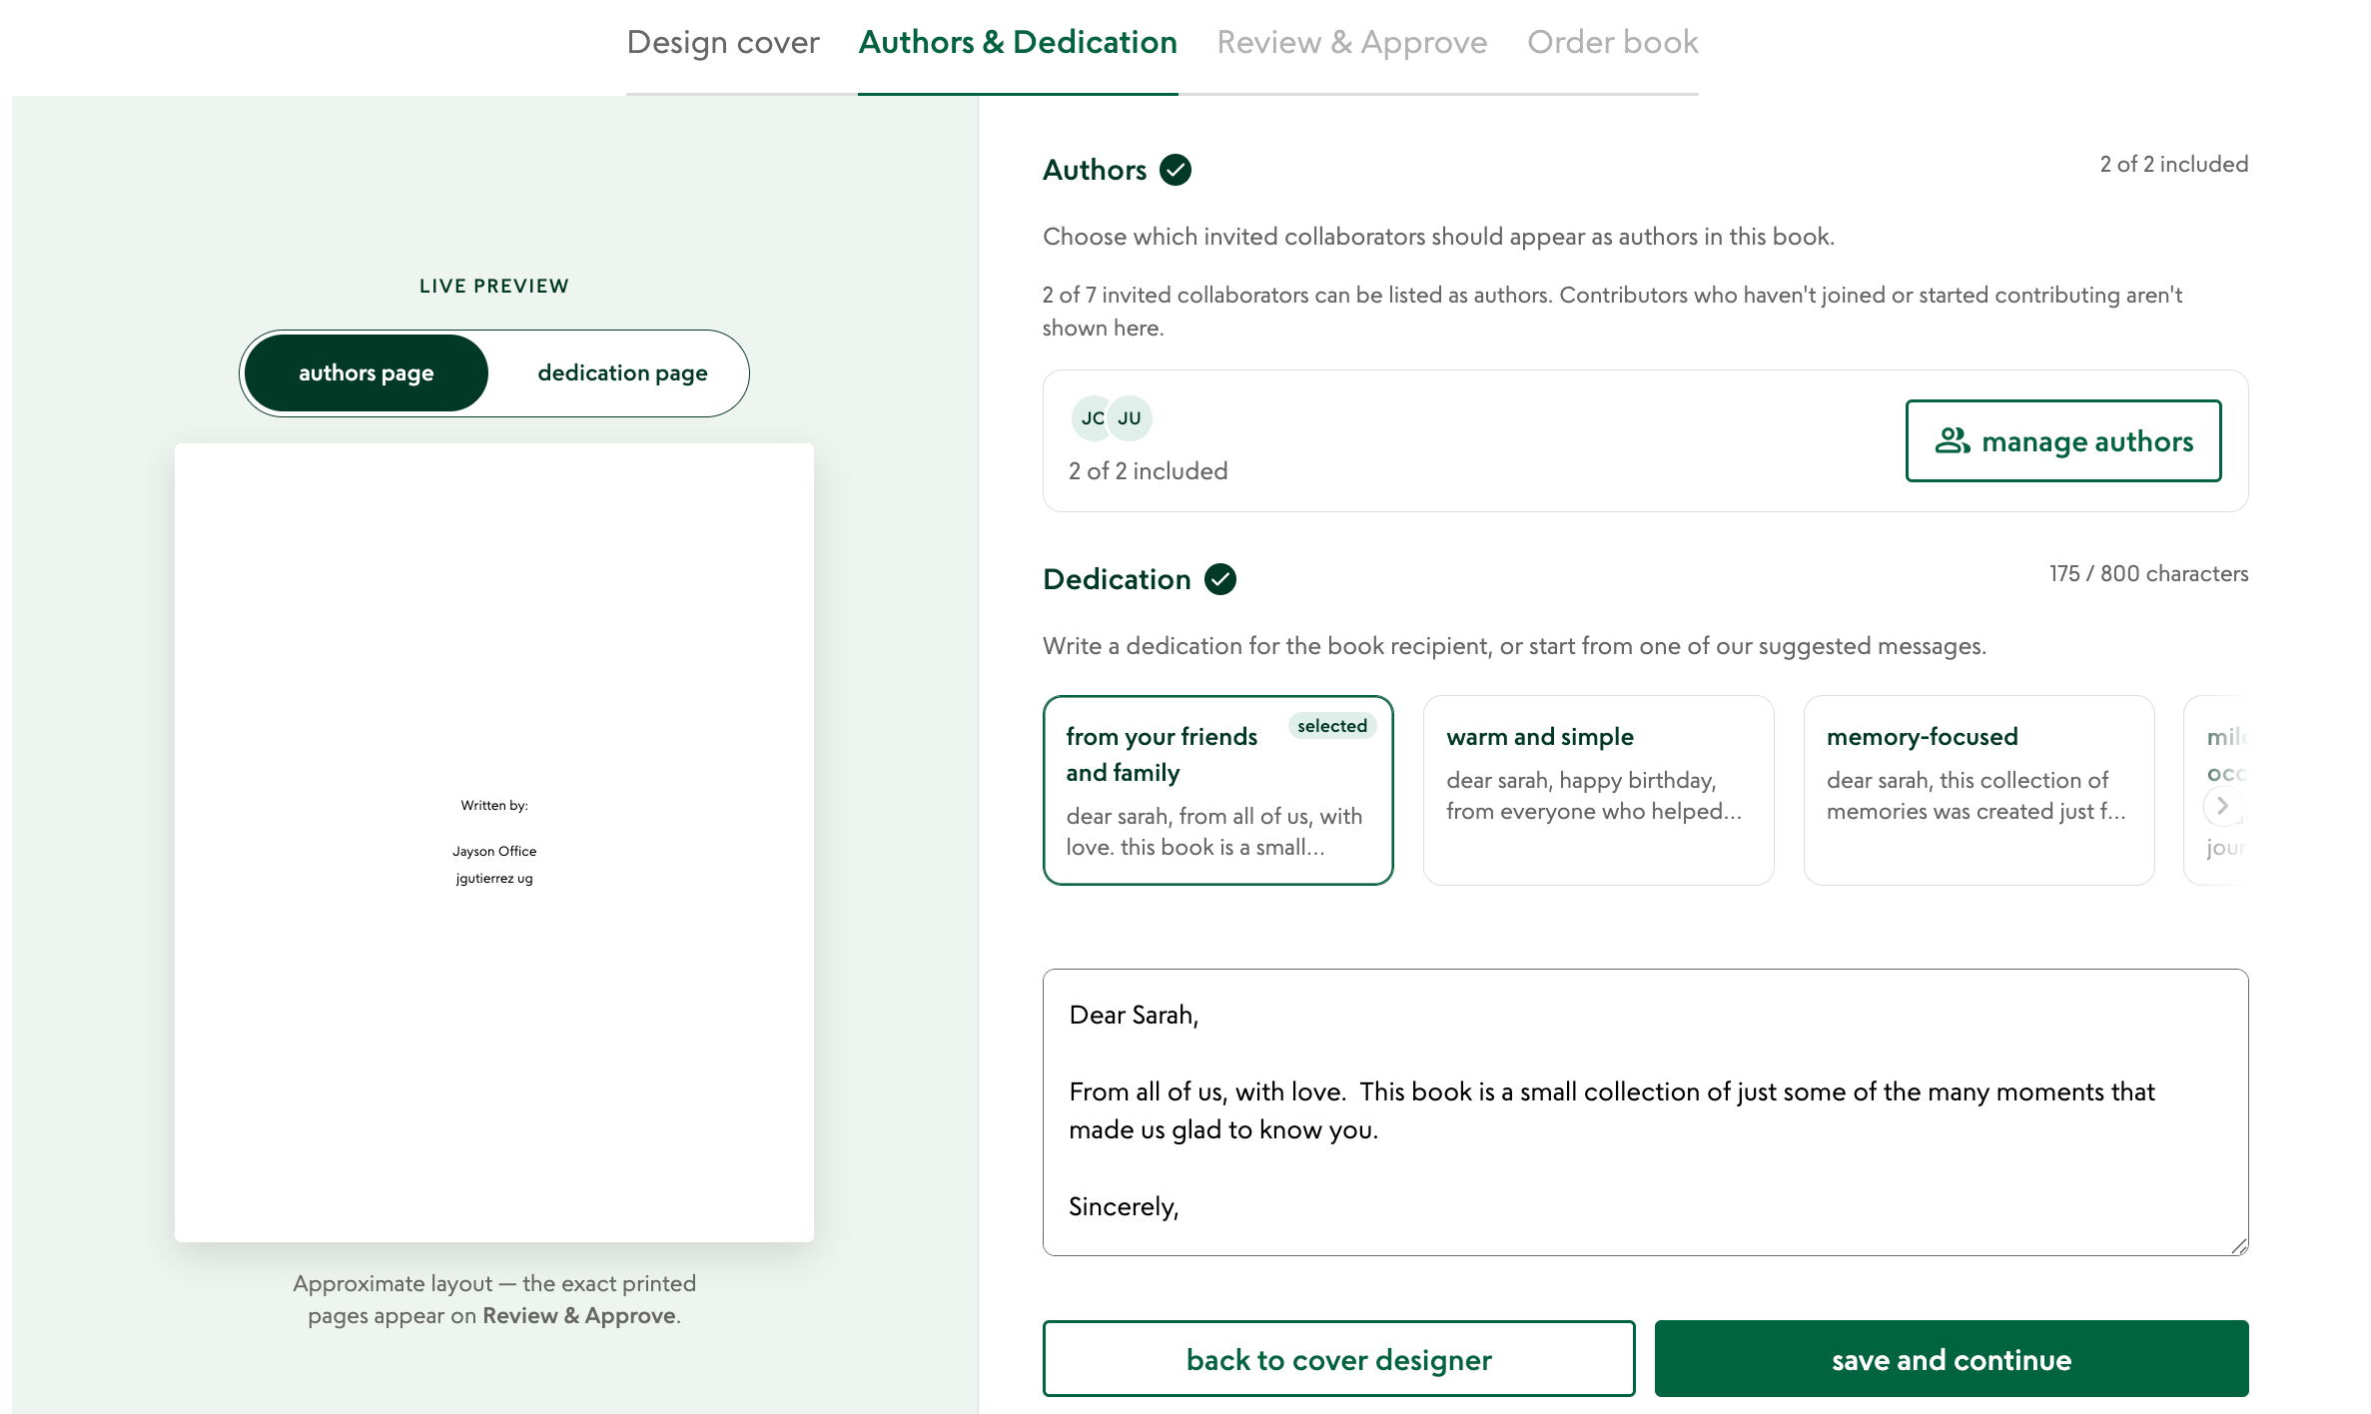Choose the 'memory-focused' suggestion card
2371x1414 pixels.
pyautogui.click(x=1979, y=790)
